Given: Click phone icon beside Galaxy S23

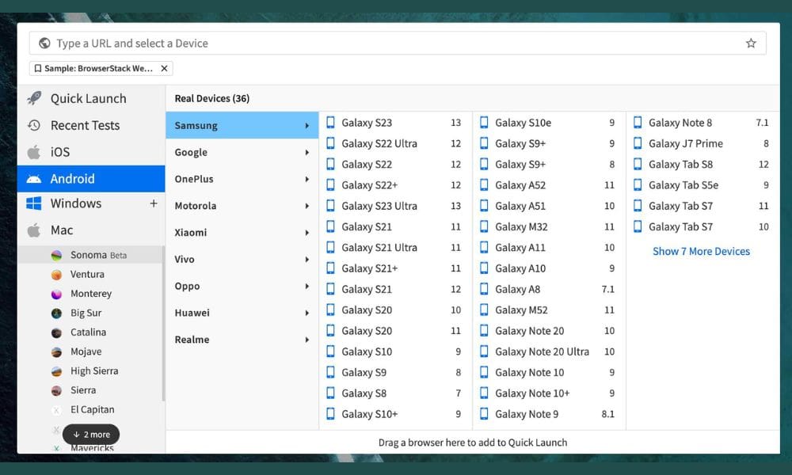Looking at the screenshot, I should point(330,123).
